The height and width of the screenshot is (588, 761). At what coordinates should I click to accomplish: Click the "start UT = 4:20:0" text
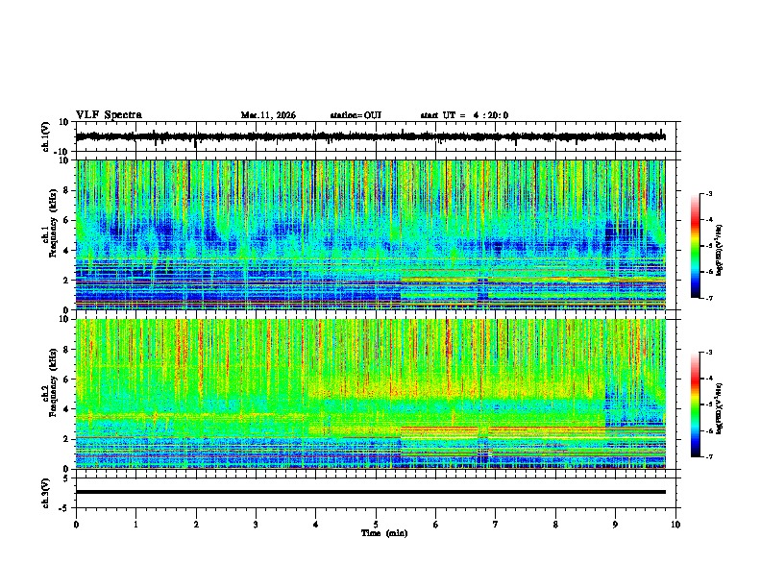tap(464, 115)
